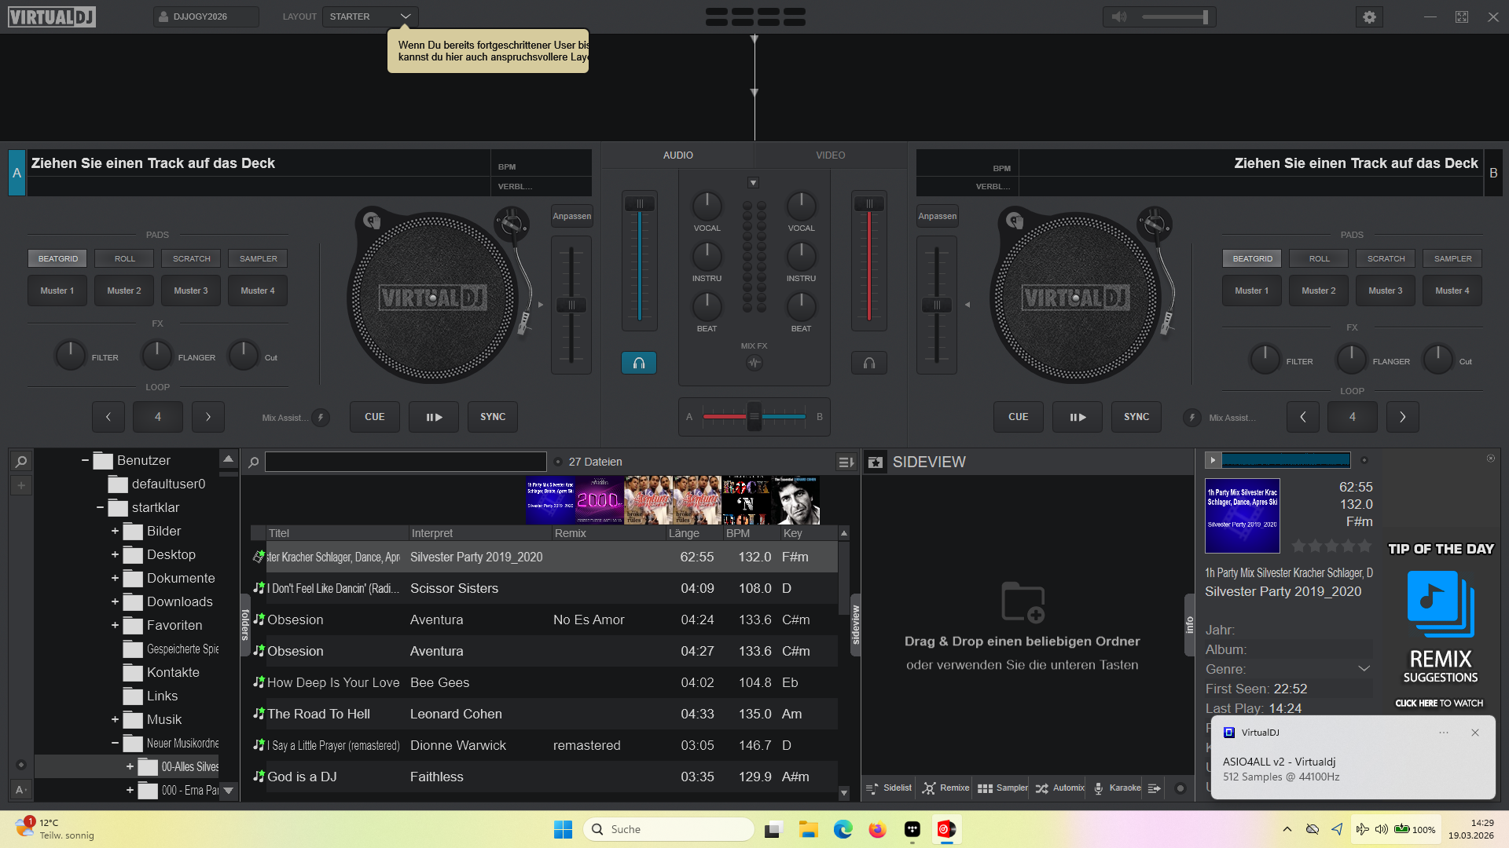Click the Anpassen button on deck A

pos(571,216)
